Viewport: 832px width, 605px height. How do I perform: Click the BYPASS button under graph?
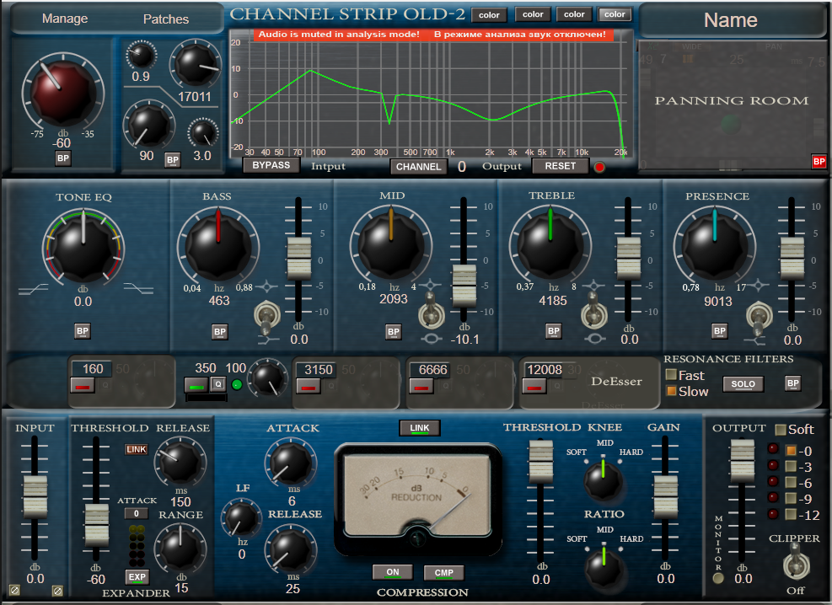tap(271, 165)
